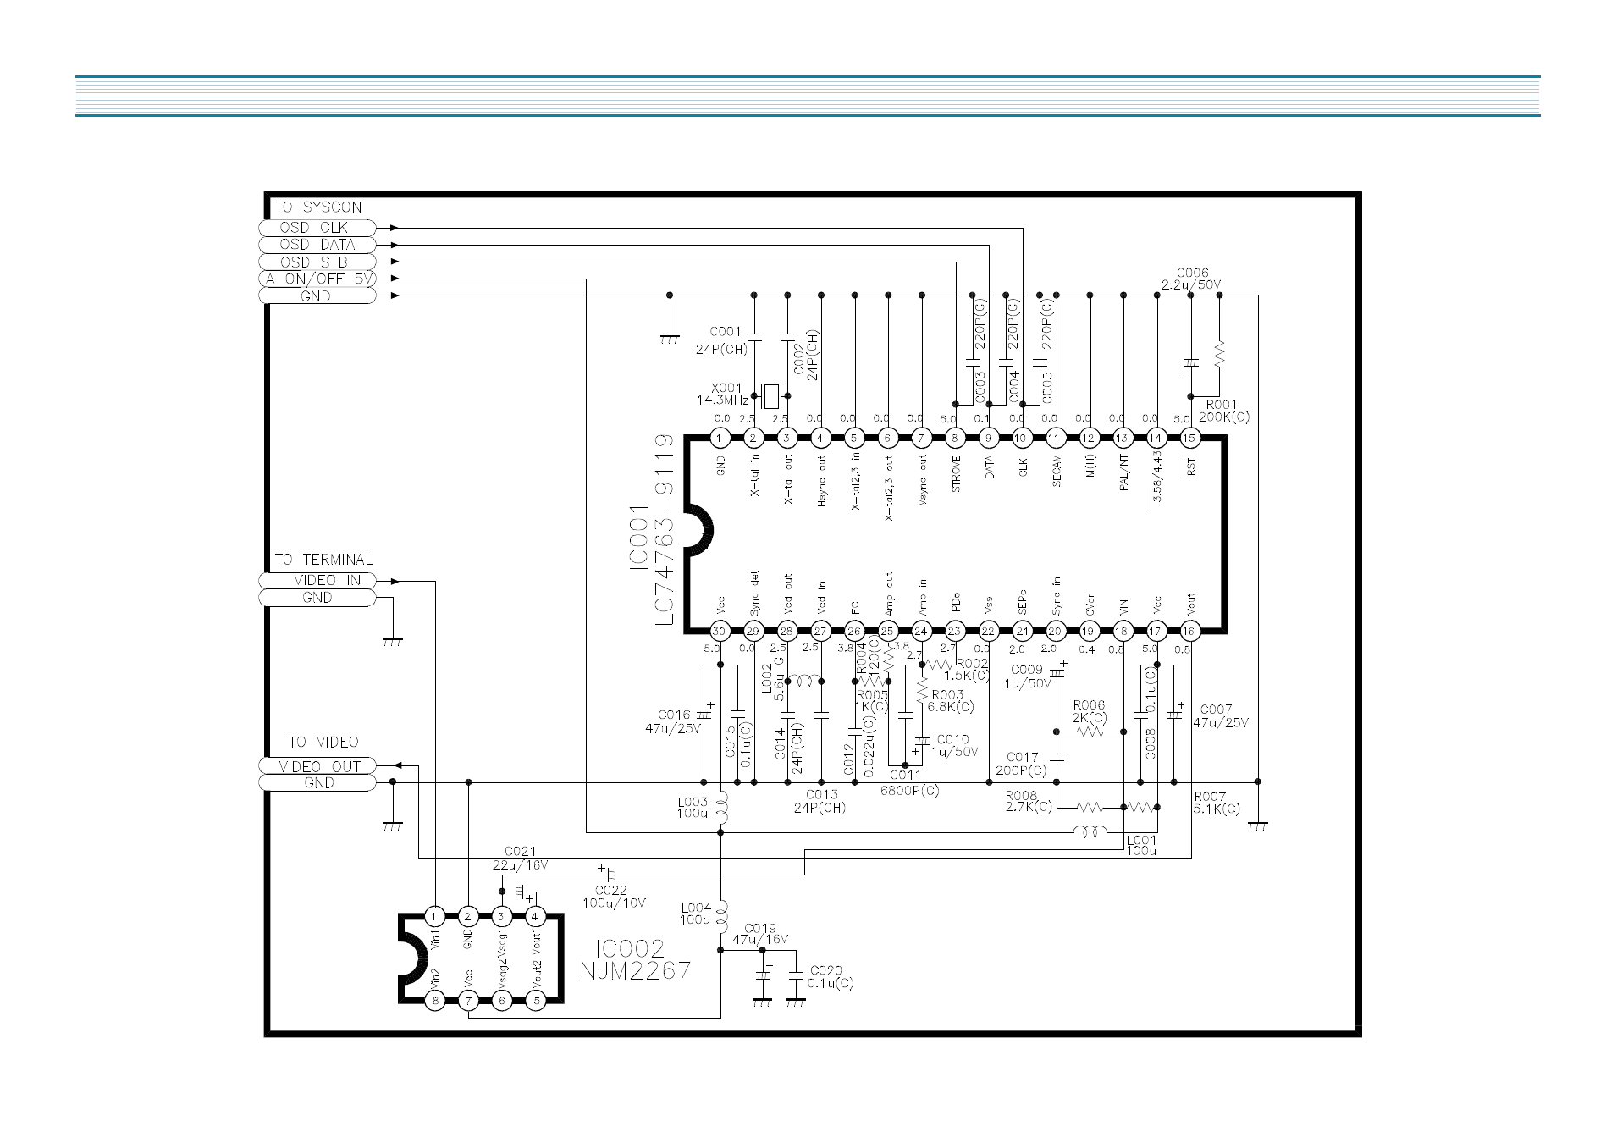Click the L003 100u inductor label

pos(693,808)
